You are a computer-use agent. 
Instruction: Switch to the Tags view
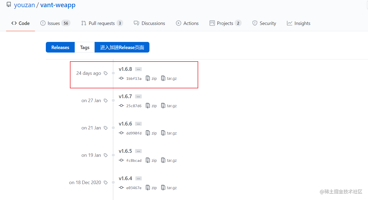pyautogui.click(x=85, y=47)
